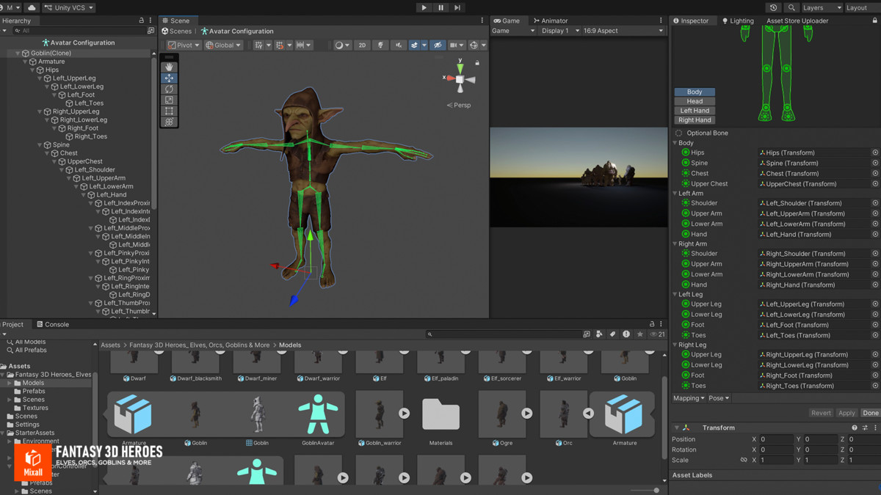Open the 16:9 Aspect dropdown
The image size is (881, 495).
[x=623, y=31]
